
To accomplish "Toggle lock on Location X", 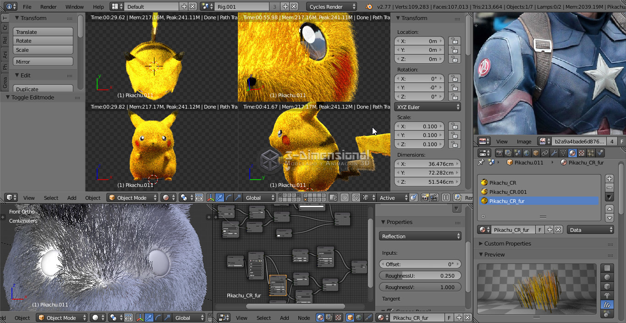I will (x=454, y=41).
